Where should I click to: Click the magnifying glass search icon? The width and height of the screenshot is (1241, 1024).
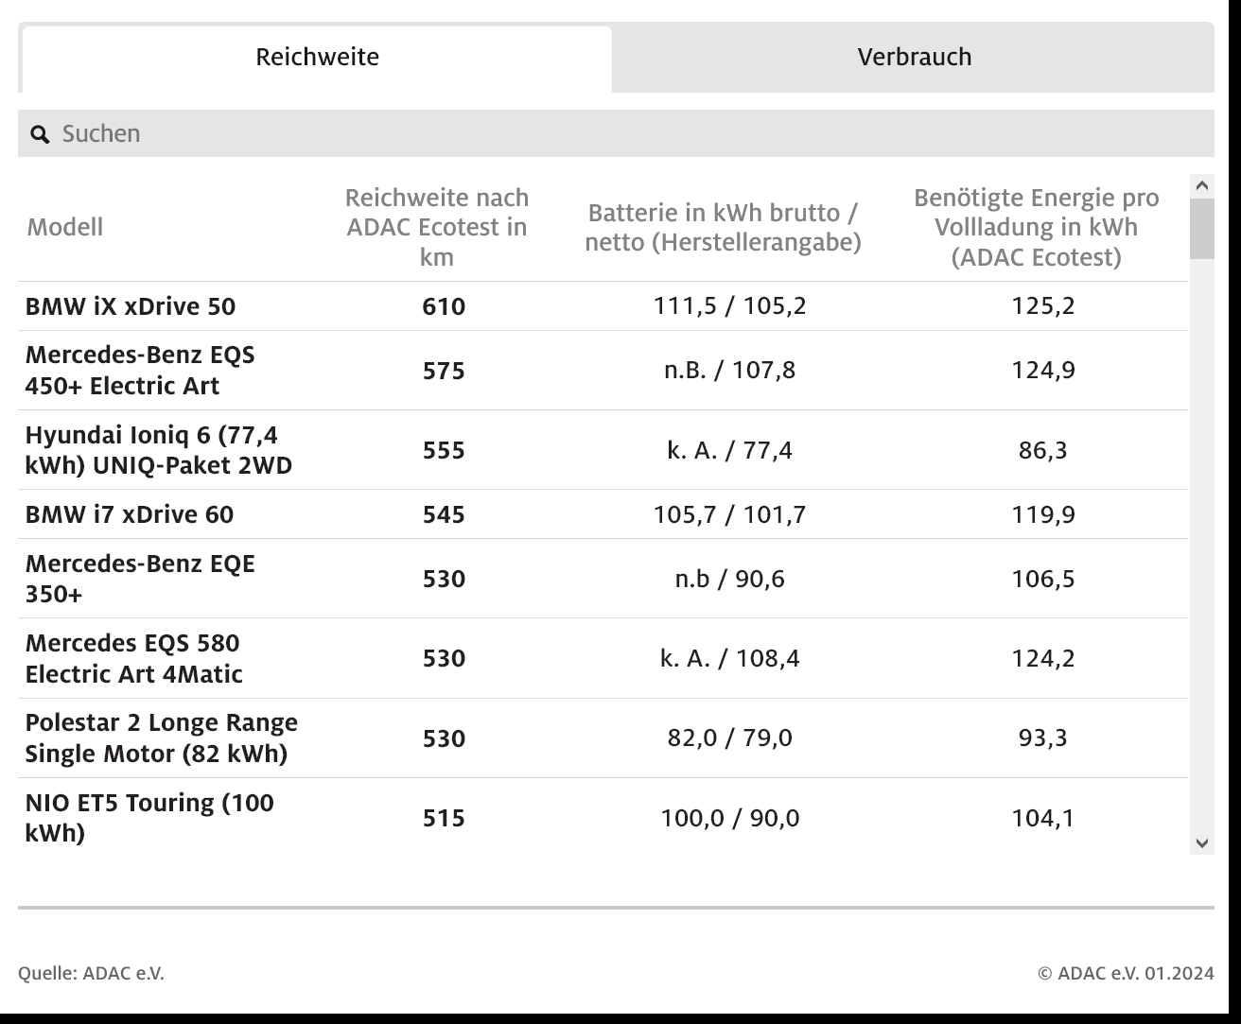click(x=40, y=134)
